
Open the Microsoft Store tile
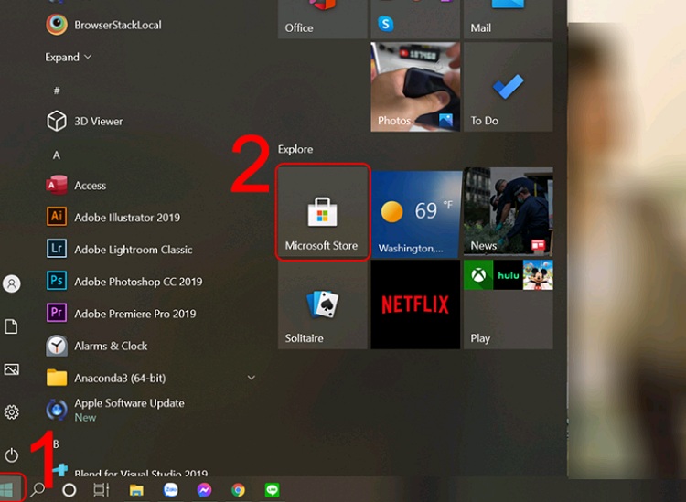coord(323,212)
